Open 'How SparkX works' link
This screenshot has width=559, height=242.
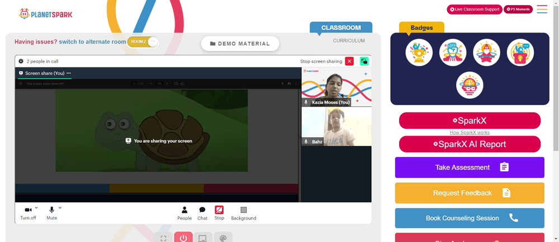(470, 133)
